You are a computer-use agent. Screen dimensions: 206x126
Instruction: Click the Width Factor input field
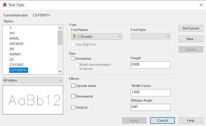pyautogui.click(x=151, y=93)
